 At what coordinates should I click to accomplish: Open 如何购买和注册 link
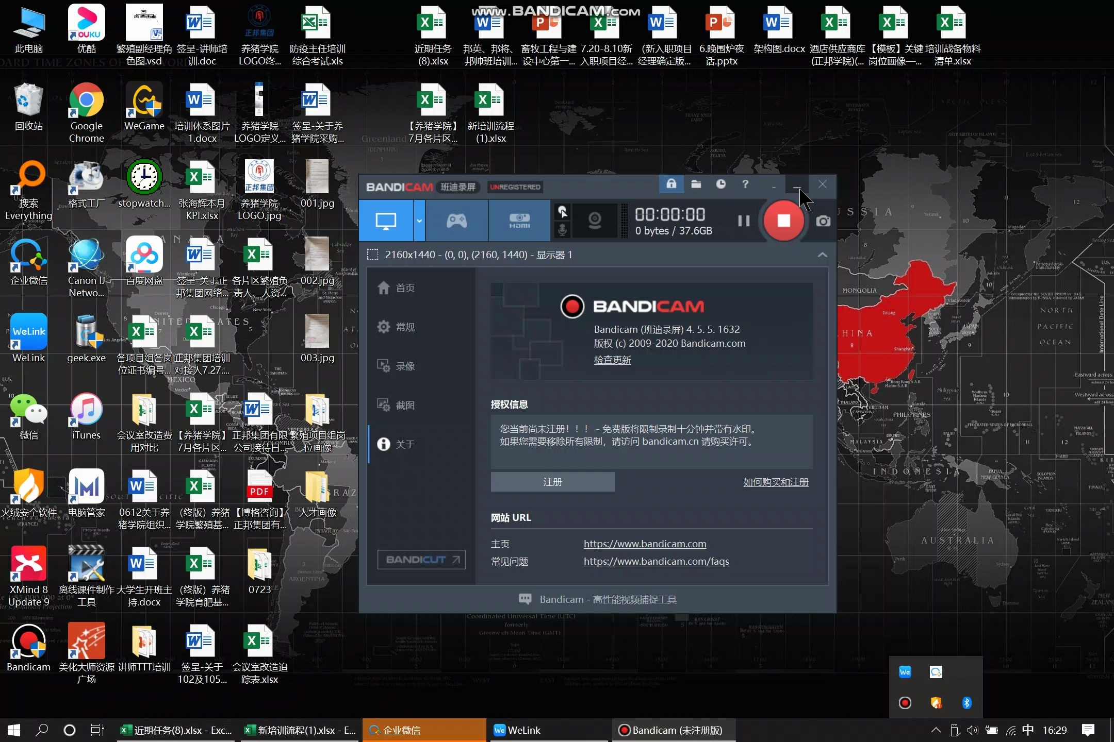776,482
